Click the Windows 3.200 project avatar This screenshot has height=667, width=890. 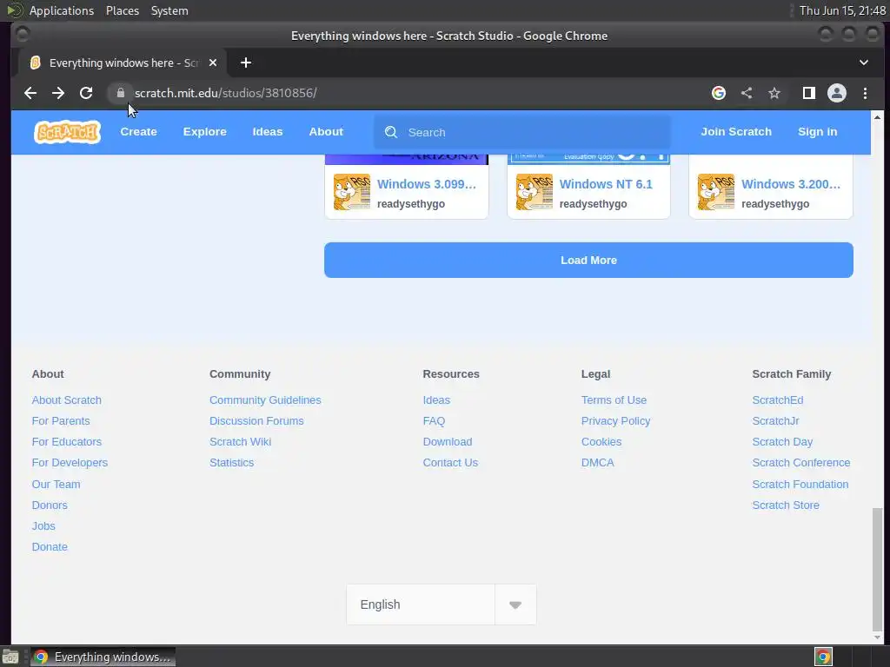[x=716, y=192]
